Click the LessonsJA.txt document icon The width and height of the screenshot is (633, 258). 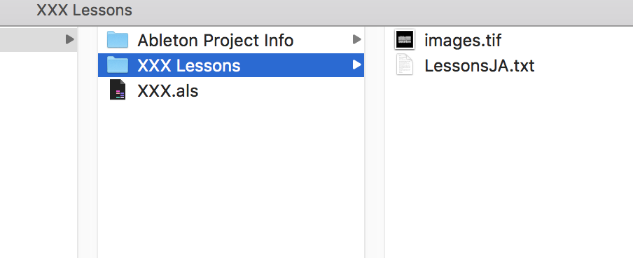pos(405,65)
